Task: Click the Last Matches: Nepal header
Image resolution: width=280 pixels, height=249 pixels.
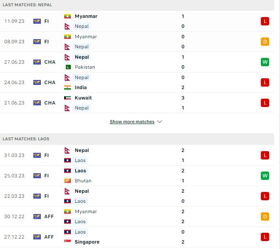Action: pos(137,5)
